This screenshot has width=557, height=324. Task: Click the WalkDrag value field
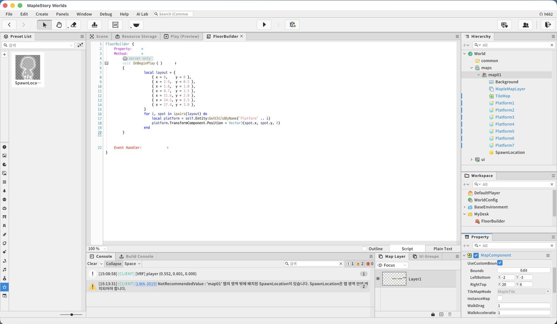coord(524,306)
